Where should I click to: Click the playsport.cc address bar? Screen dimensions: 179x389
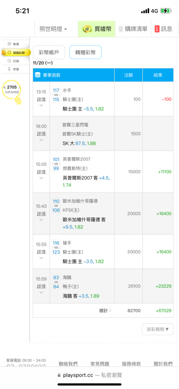tap(89, 375)
